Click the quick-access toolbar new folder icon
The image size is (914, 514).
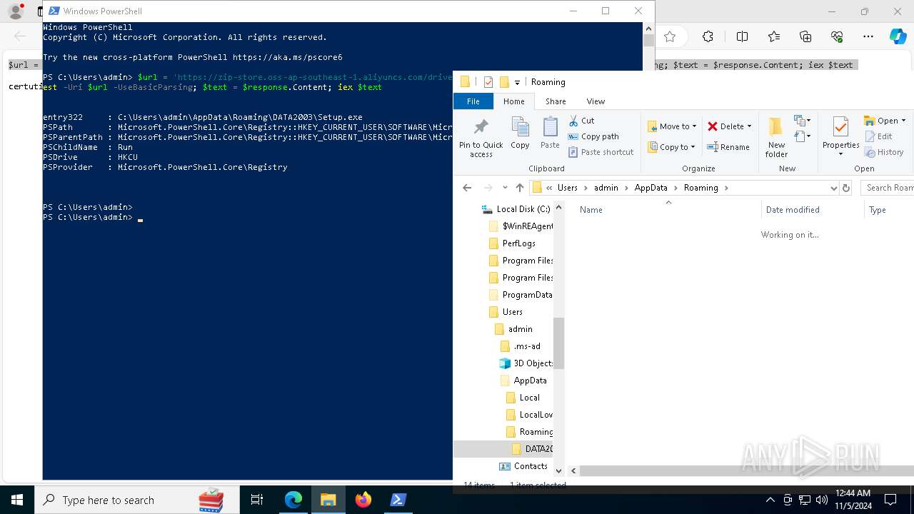click(503, 82)
